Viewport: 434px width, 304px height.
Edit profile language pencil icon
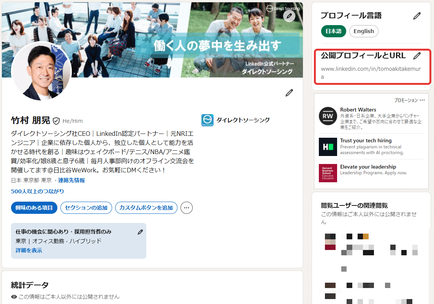[417, 16]
